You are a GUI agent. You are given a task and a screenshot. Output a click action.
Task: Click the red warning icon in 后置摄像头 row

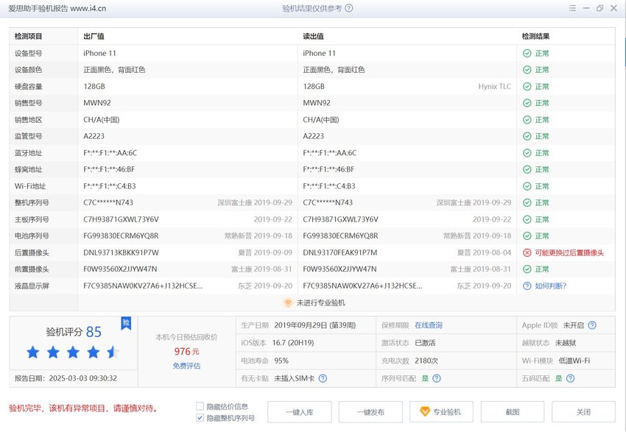point(527,252)
